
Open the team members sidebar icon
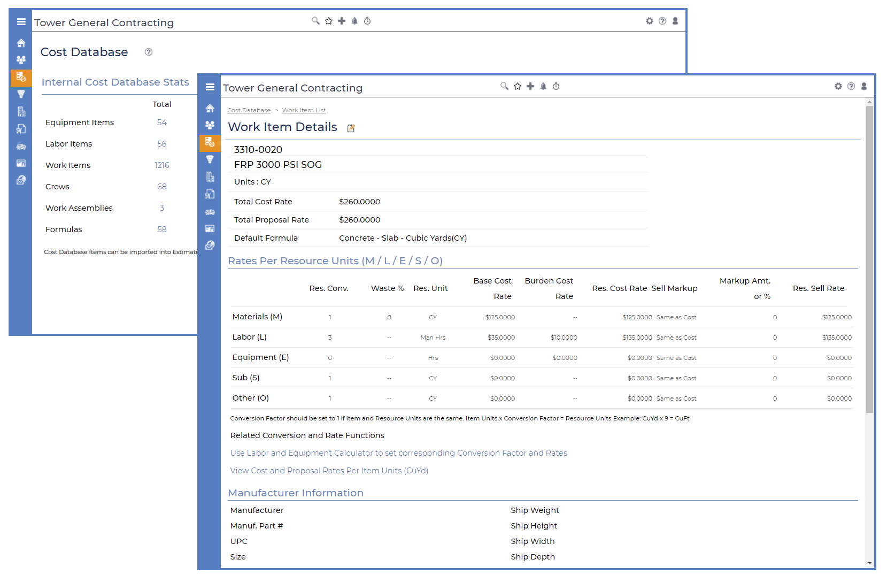pyautogui.click(x=210, y=125)
